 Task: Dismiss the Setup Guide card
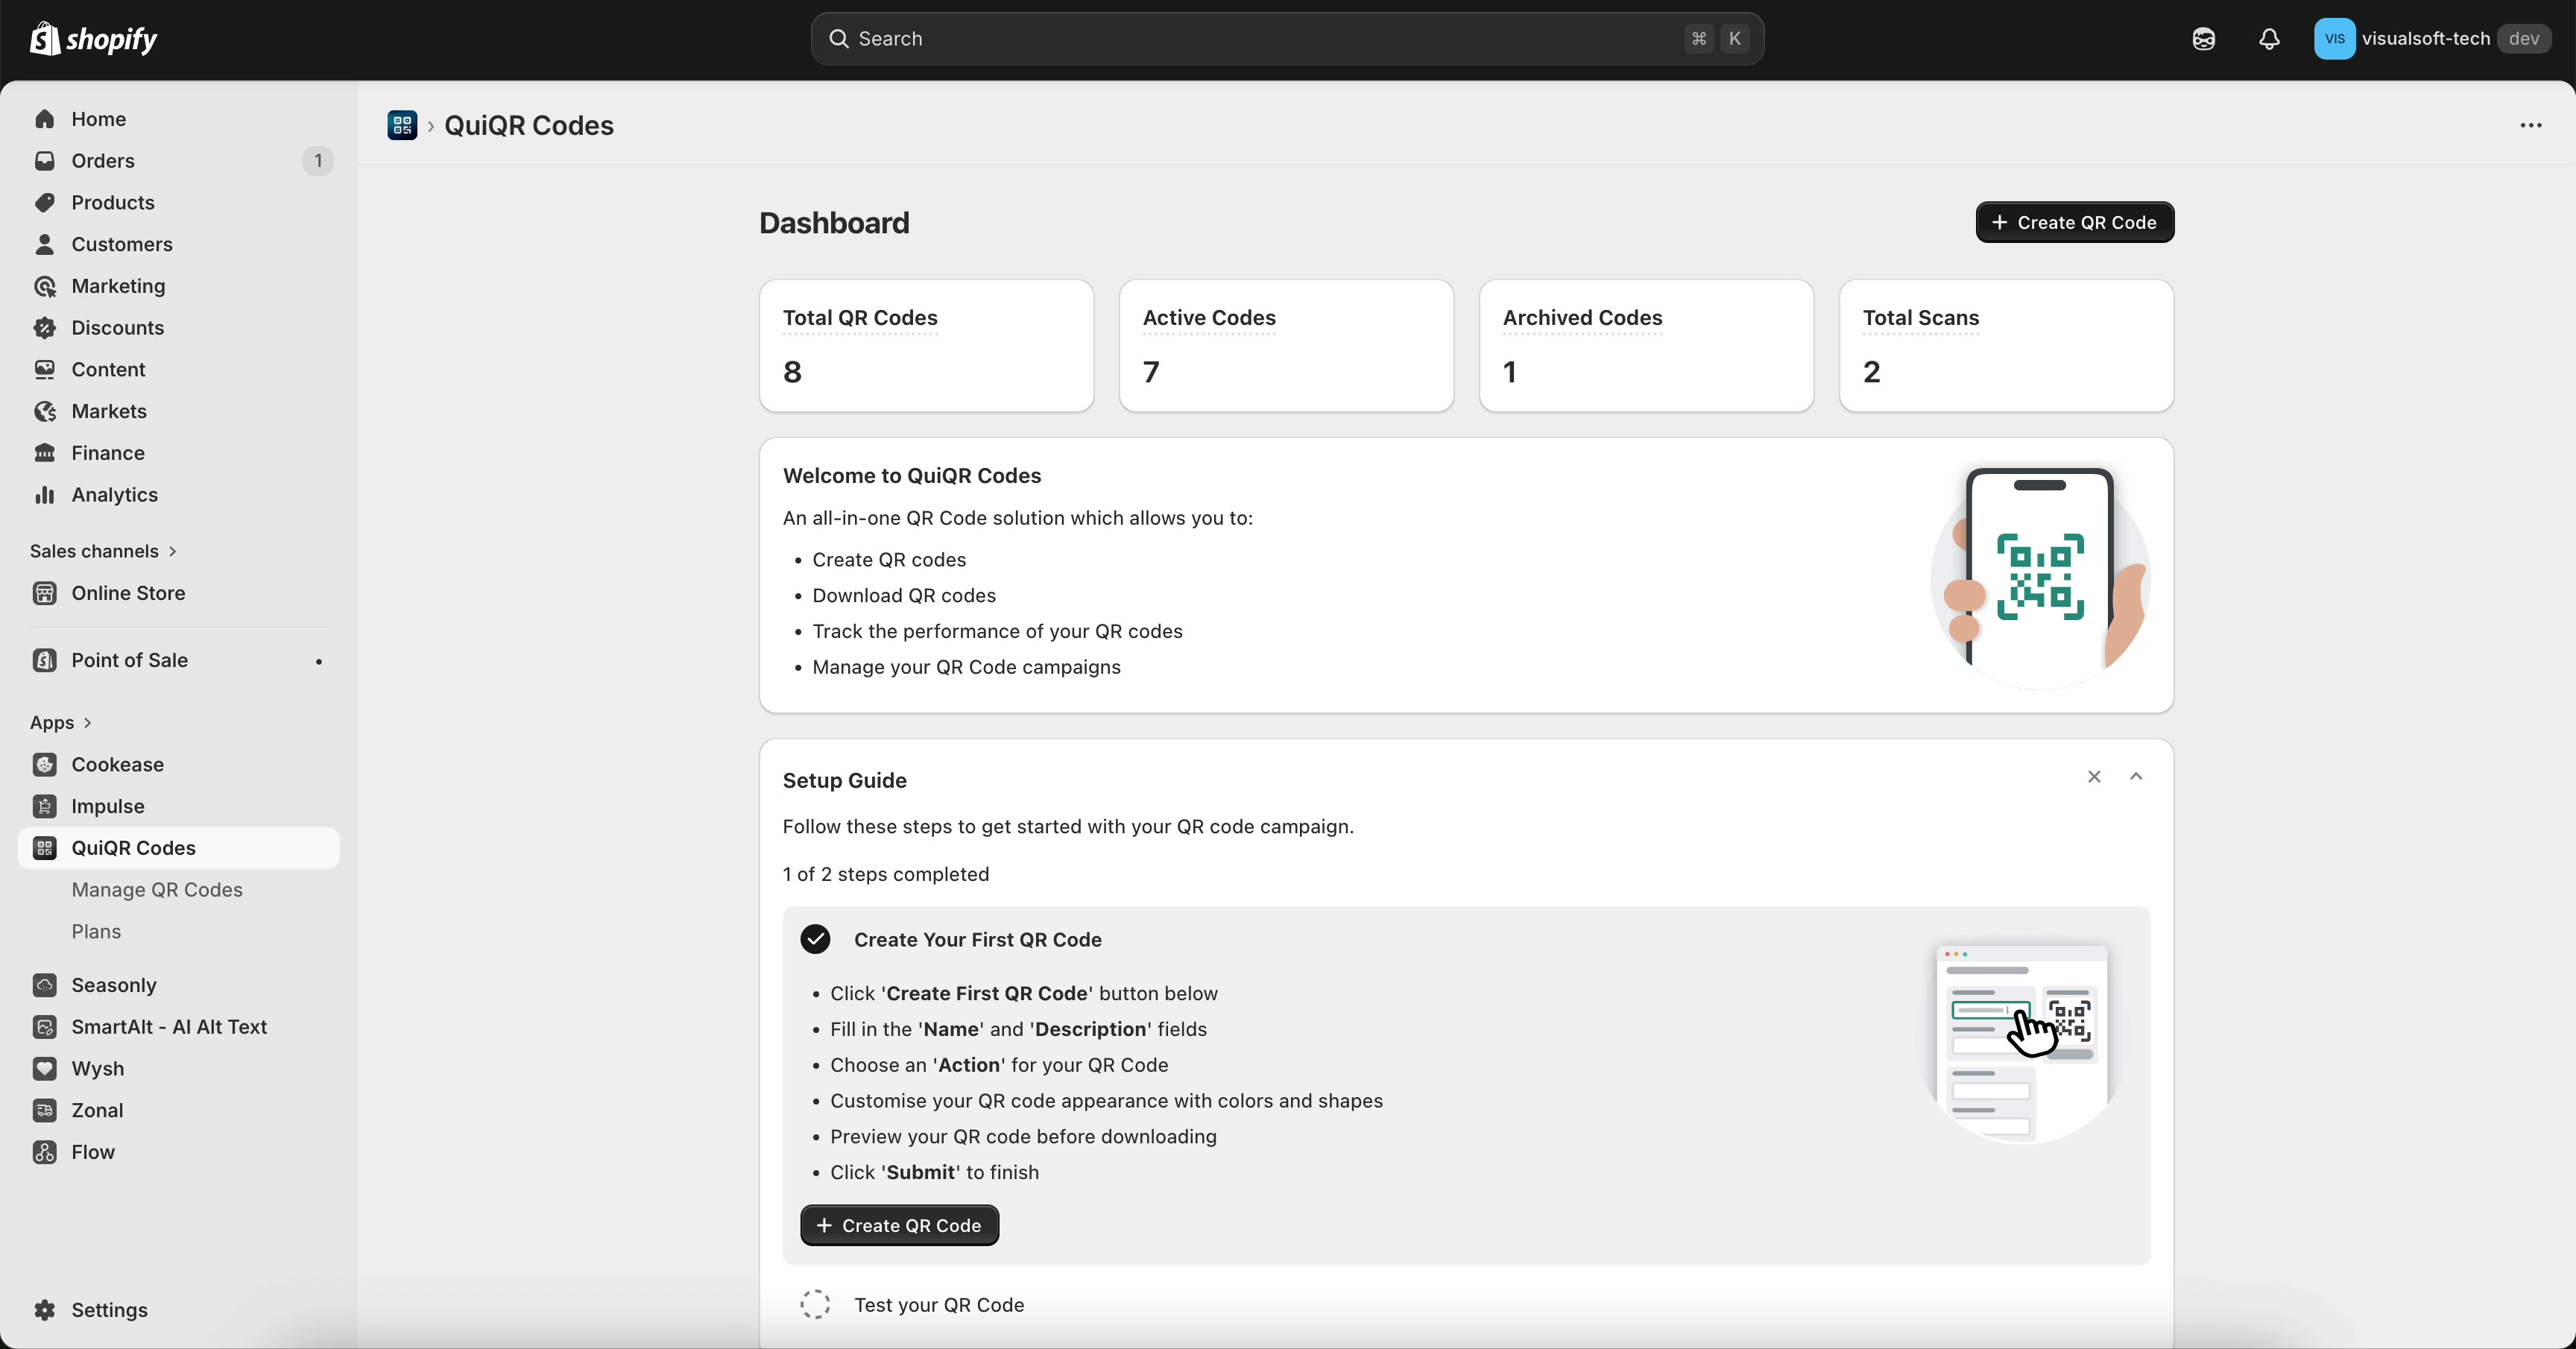coord(2094,777)
